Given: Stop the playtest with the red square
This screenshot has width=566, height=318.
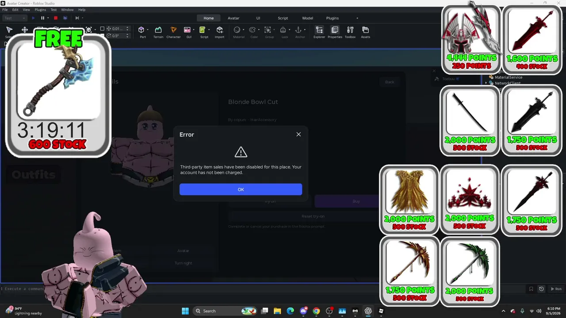Looking at the screenshot, I should [x=56, y=18].
